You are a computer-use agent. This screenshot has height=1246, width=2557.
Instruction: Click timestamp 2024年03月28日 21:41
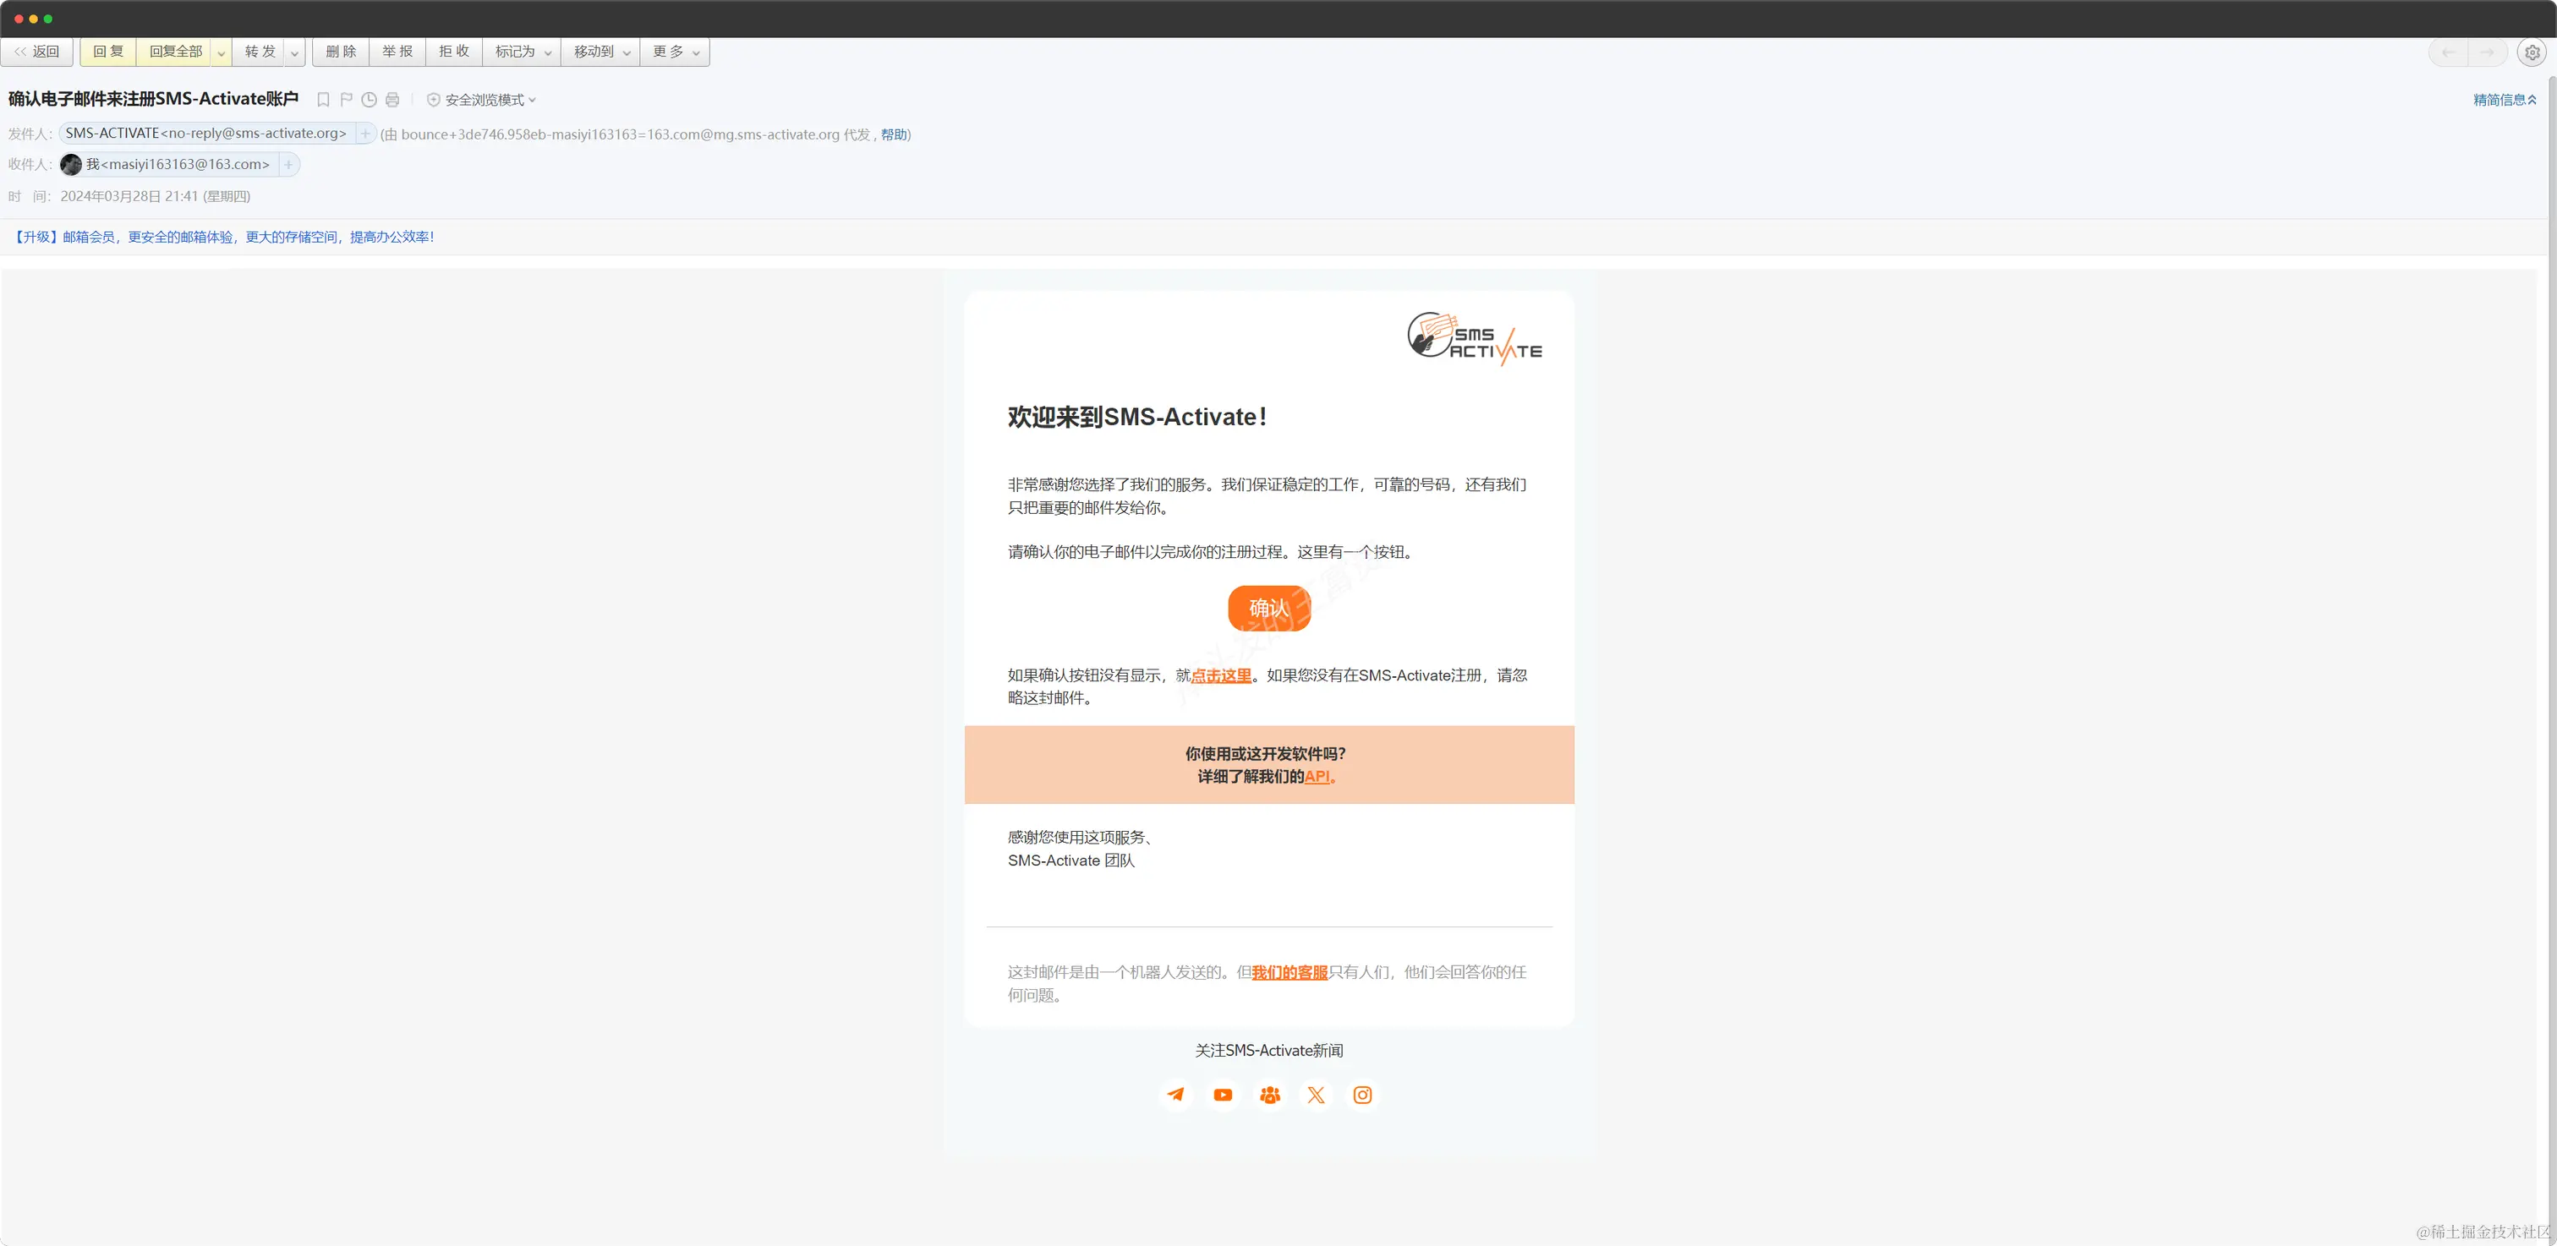tap(129, 196)
